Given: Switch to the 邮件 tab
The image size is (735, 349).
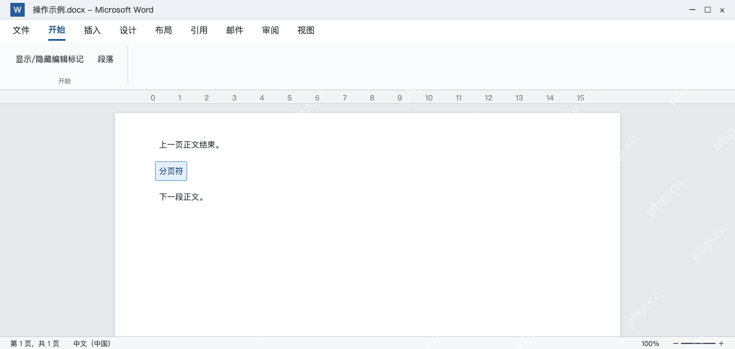Looking at the screenshot, I should click(x=235, y=30).
